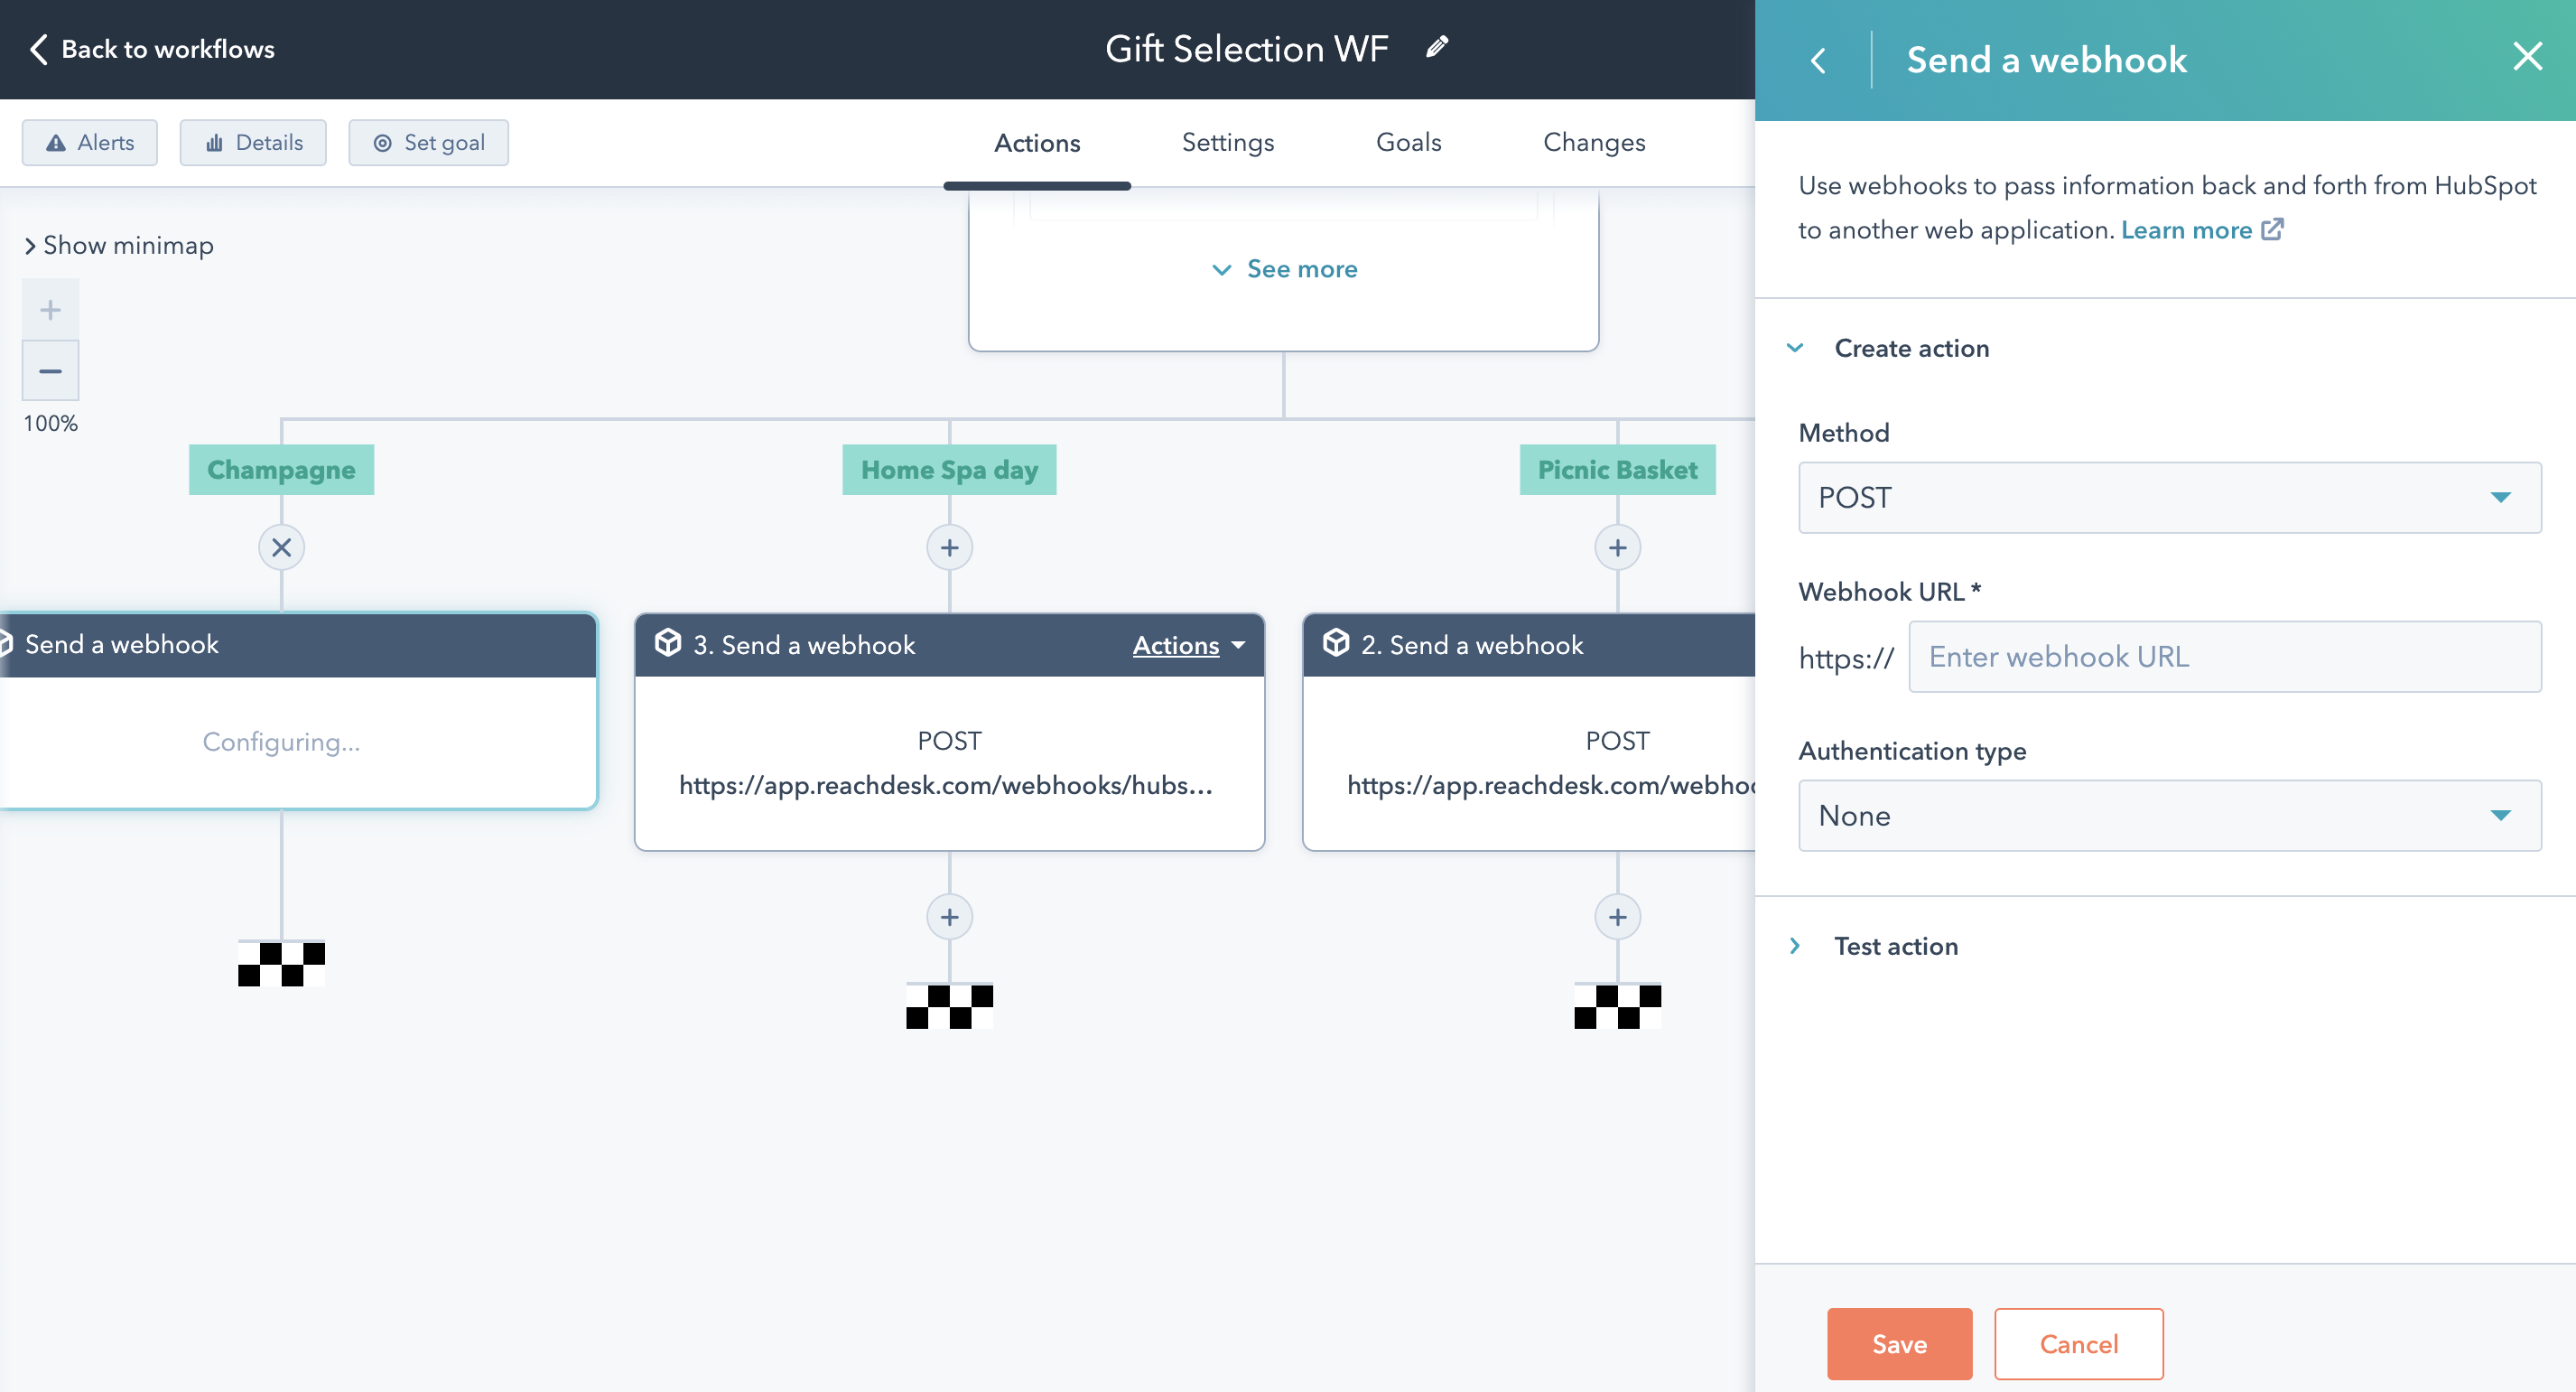This screenshot has height=1392, width=2576.
Task: Add action with plus under Home Spa day
Action: pos(949,547)
